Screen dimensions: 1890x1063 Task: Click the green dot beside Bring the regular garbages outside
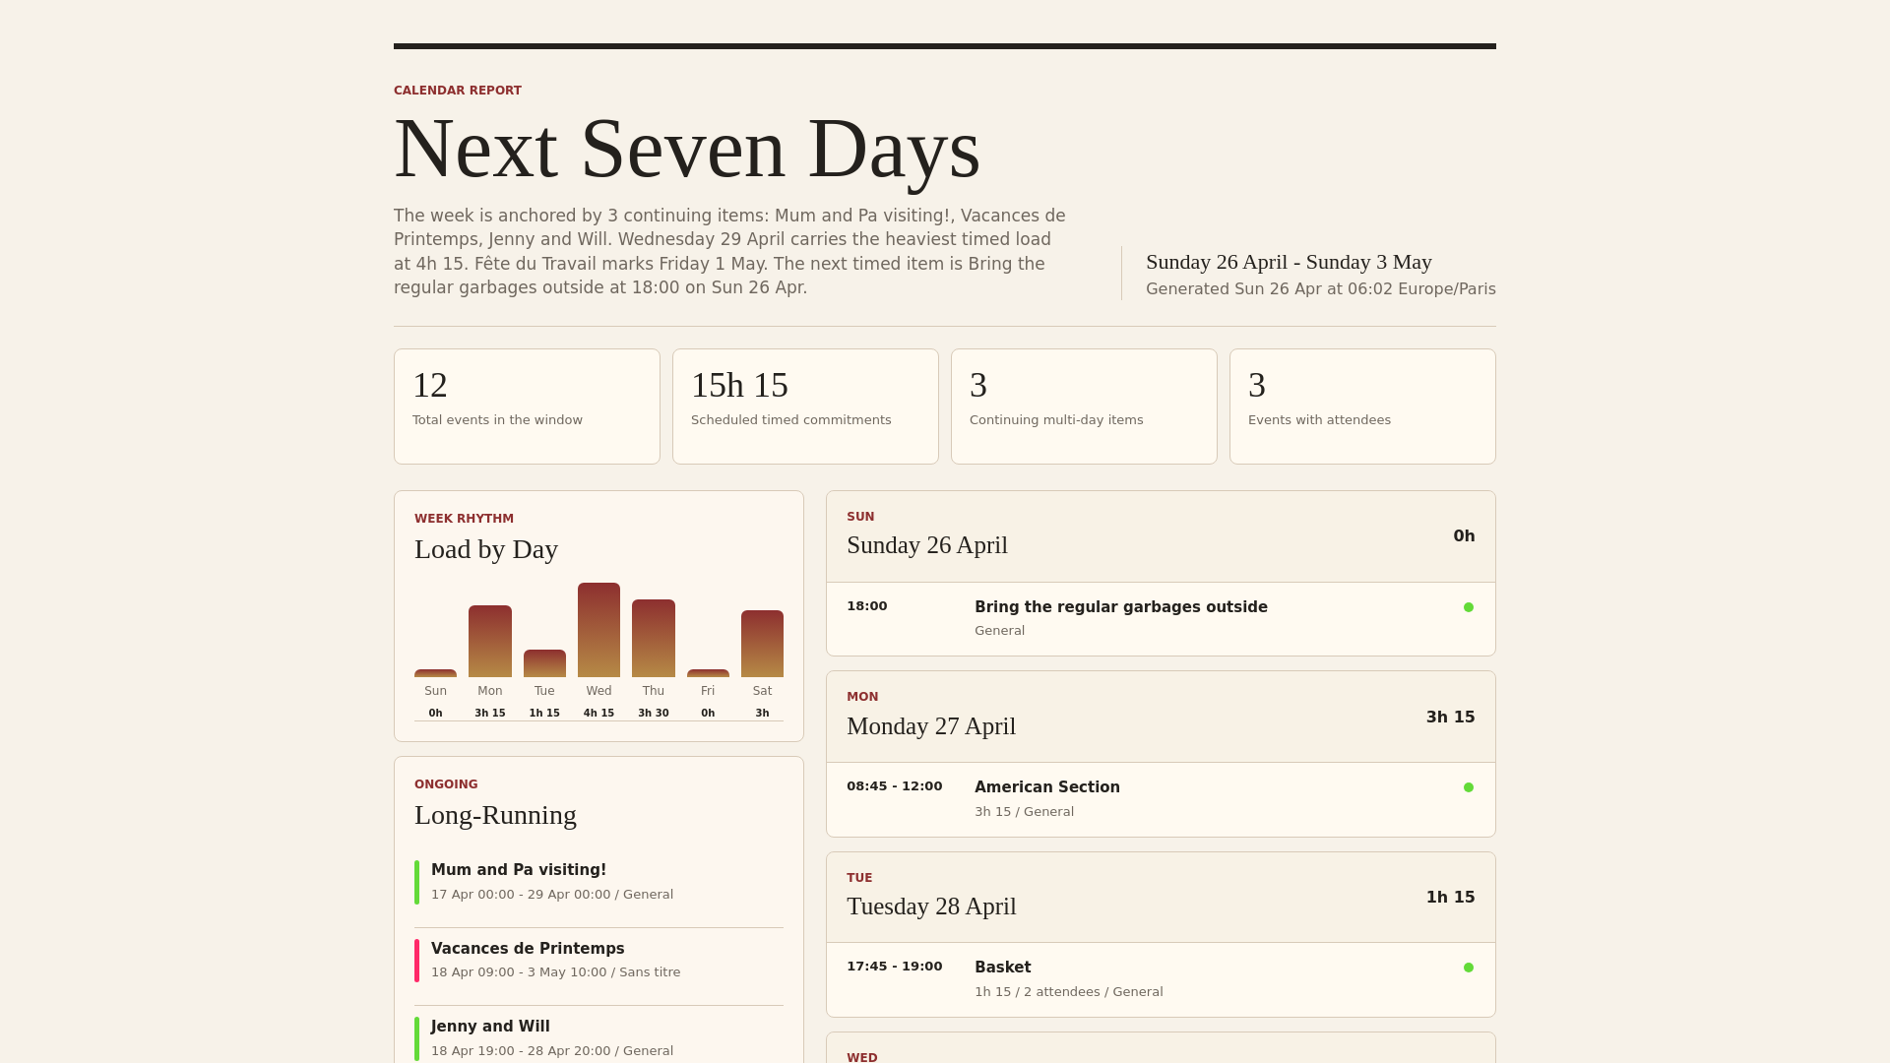(x=1469, y=607)
